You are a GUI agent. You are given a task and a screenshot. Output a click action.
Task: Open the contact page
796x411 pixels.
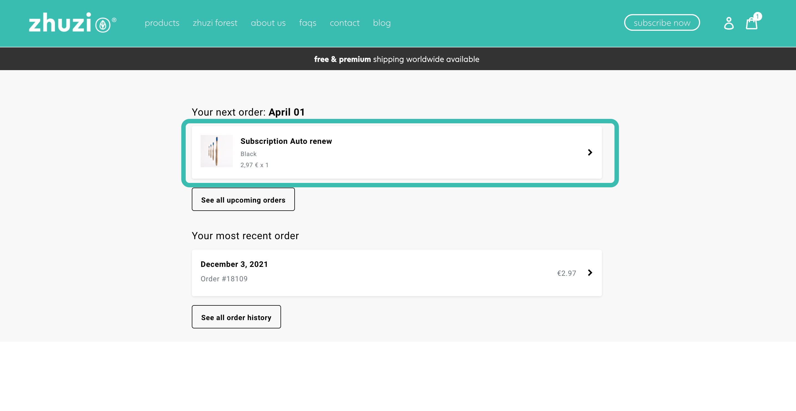pyautogui.click(x=345, y=23)
